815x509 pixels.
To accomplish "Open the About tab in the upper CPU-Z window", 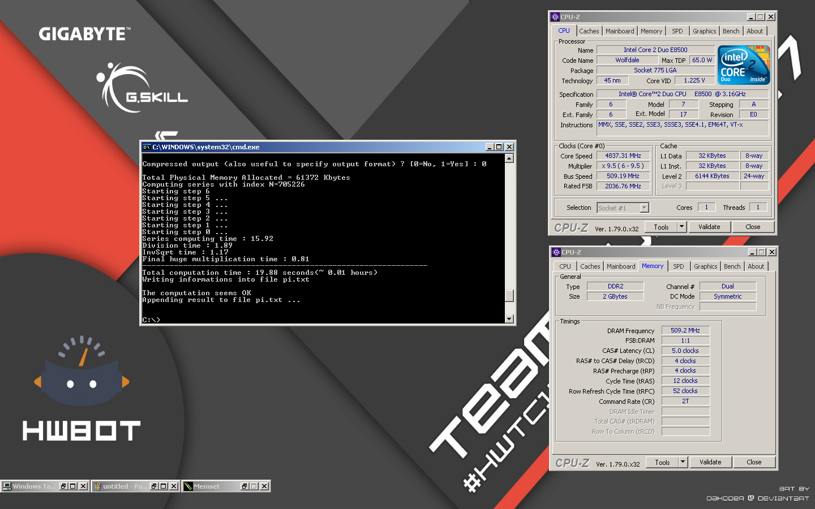I will click(755, 31).
